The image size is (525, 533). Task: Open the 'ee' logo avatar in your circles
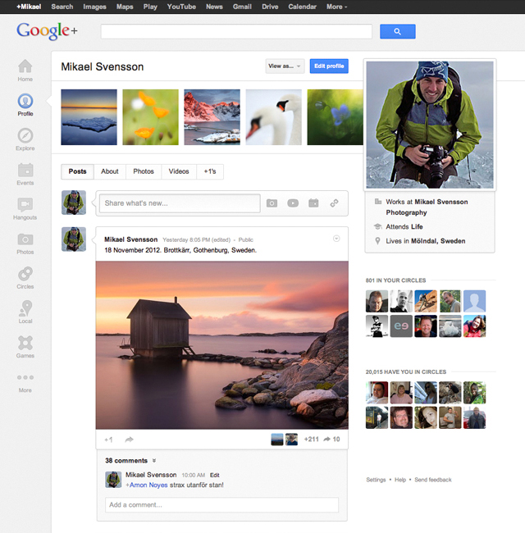pyautogui.click(x=401, y=326)
